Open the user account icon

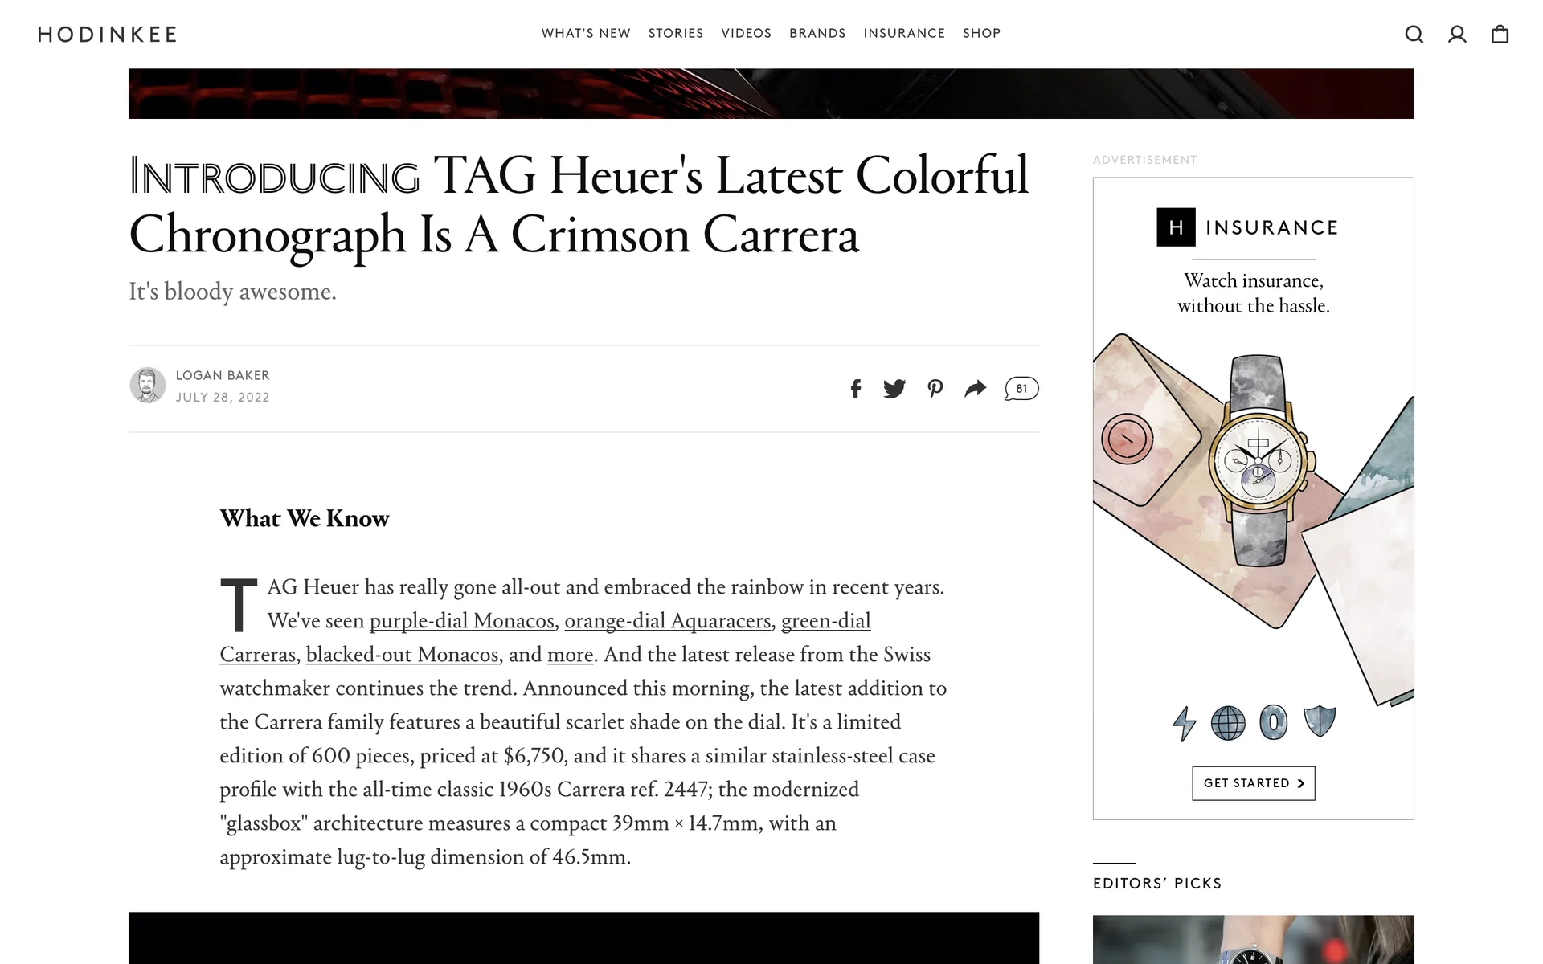(x=1457, y=34)
